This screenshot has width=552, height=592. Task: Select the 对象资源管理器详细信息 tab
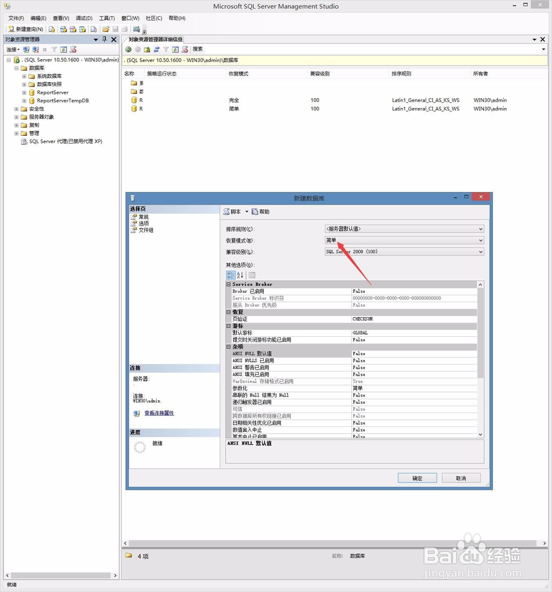(155, 39)
